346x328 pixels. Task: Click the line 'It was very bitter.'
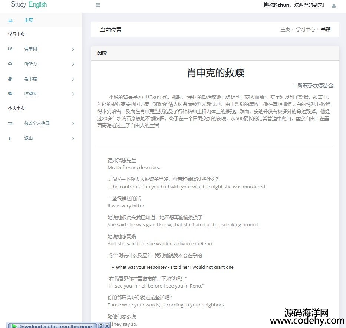pyautogui.click(x=126, y=206)
